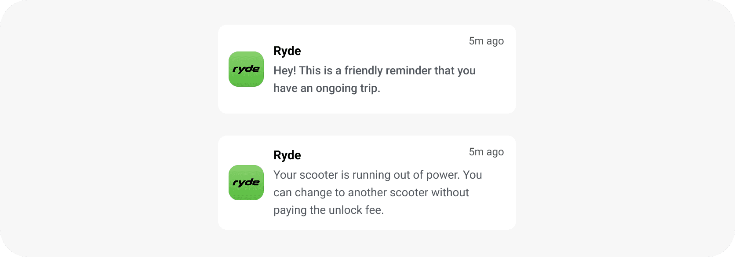Viewport: 735px width, 257px height.
Task: Click the Ryde sender name on the top notification
Action: [287, 51]
